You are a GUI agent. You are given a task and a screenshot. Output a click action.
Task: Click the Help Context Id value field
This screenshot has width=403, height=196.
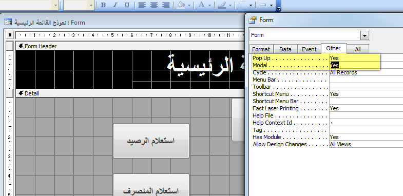[x=366, y=123]
